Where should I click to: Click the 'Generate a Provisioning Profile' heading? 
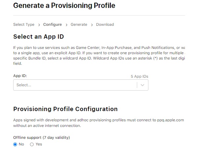[64, 6]
